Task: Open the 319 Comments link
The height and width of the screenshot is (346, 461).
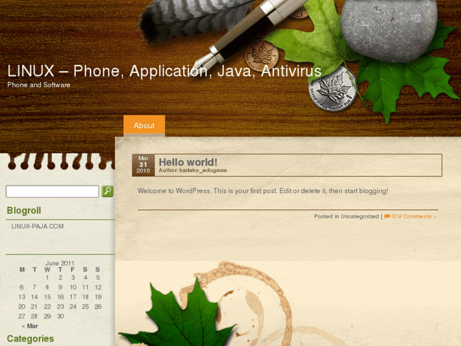Action: 413,216
